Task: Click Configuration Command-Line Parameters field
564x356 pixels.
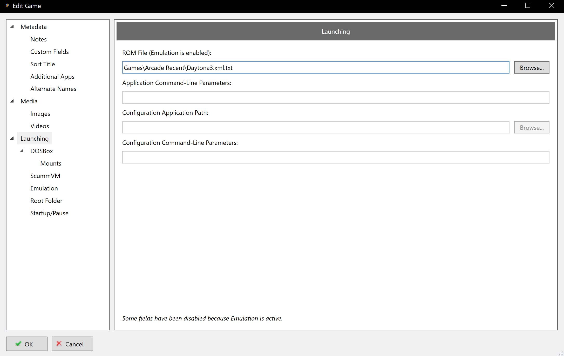Action: [x=335, y=157]
